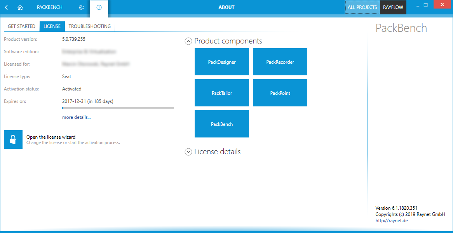Open the PackPoint component tile
The width and height of the screenshot is (453, 233).
click(x=280, y=93)
